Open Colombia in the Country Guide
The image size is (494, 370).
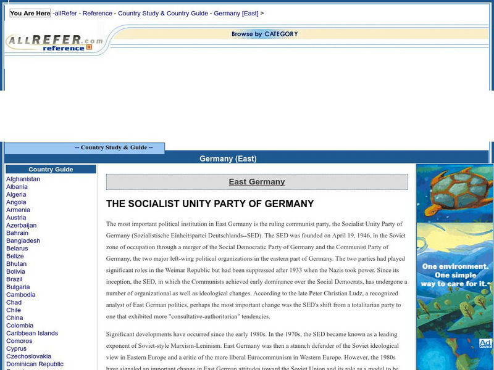[20, 326]
